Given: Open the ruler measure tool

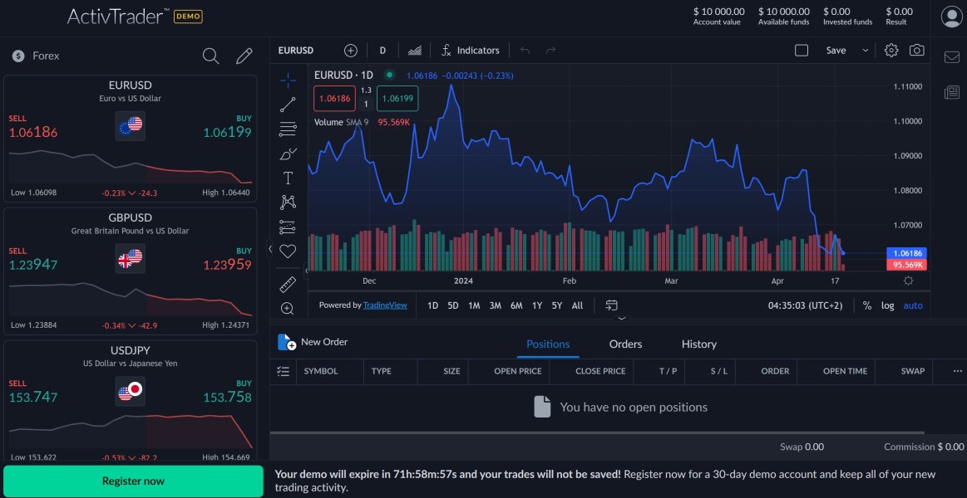Looking at the screenshot, I should click(x=288, y=285).
